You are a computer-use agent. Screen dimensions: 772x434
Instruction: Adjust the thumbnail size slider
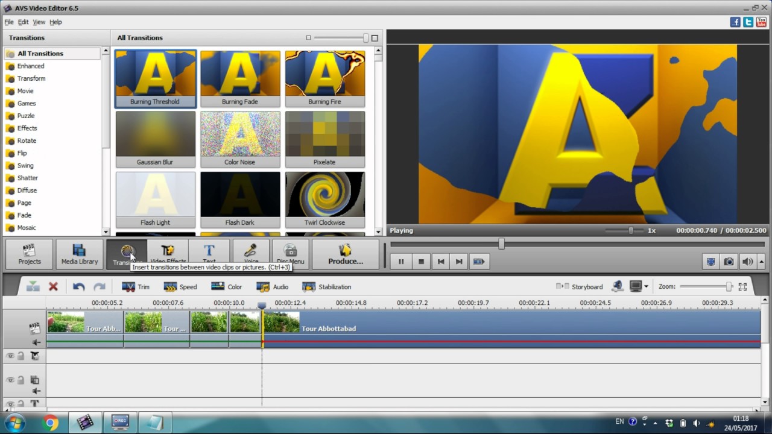[365, 38]
